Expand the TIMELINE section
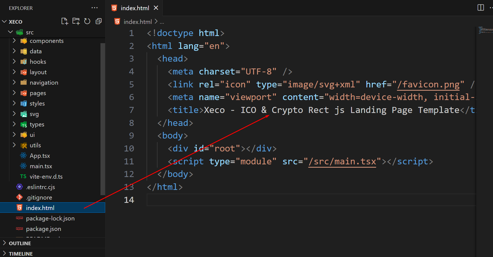This screenshot has width=493, height=257. 52,253
